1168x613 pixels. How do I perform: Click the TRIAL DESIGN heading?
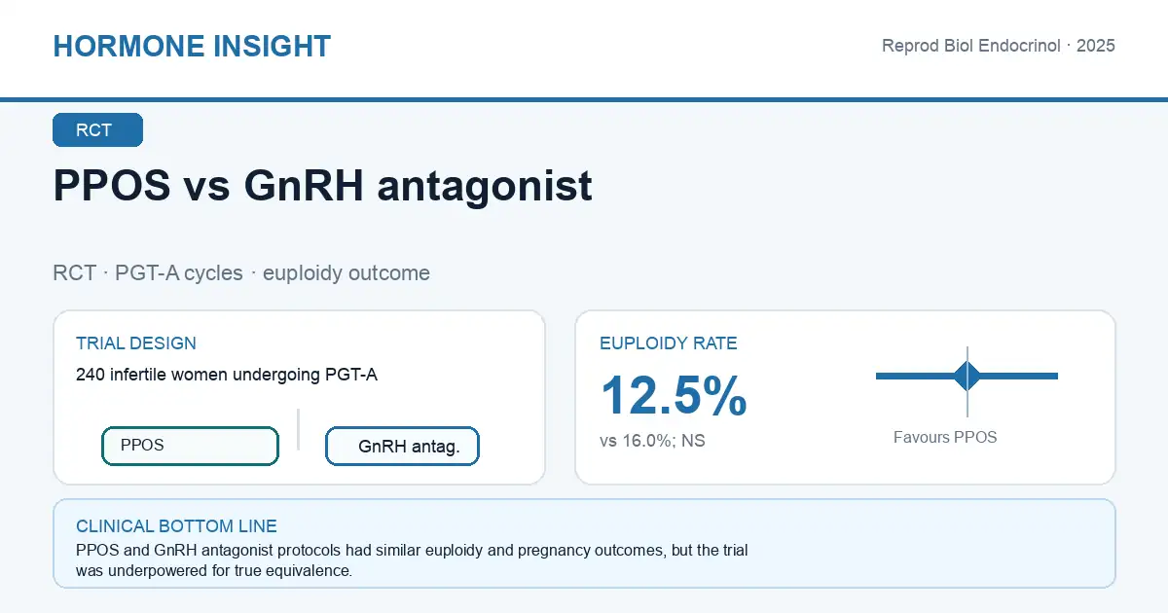click(x=136, y=343)
